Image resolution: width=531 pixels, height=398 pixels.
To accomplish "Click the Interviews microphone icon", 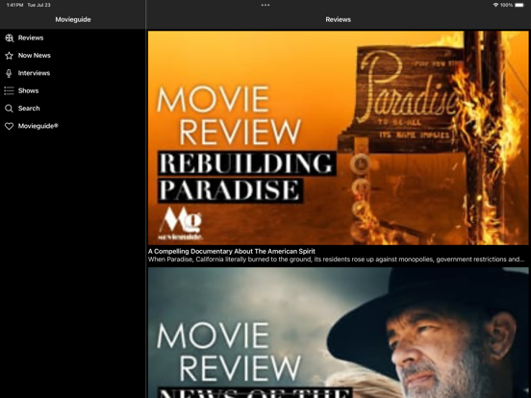I will (10, 73).
